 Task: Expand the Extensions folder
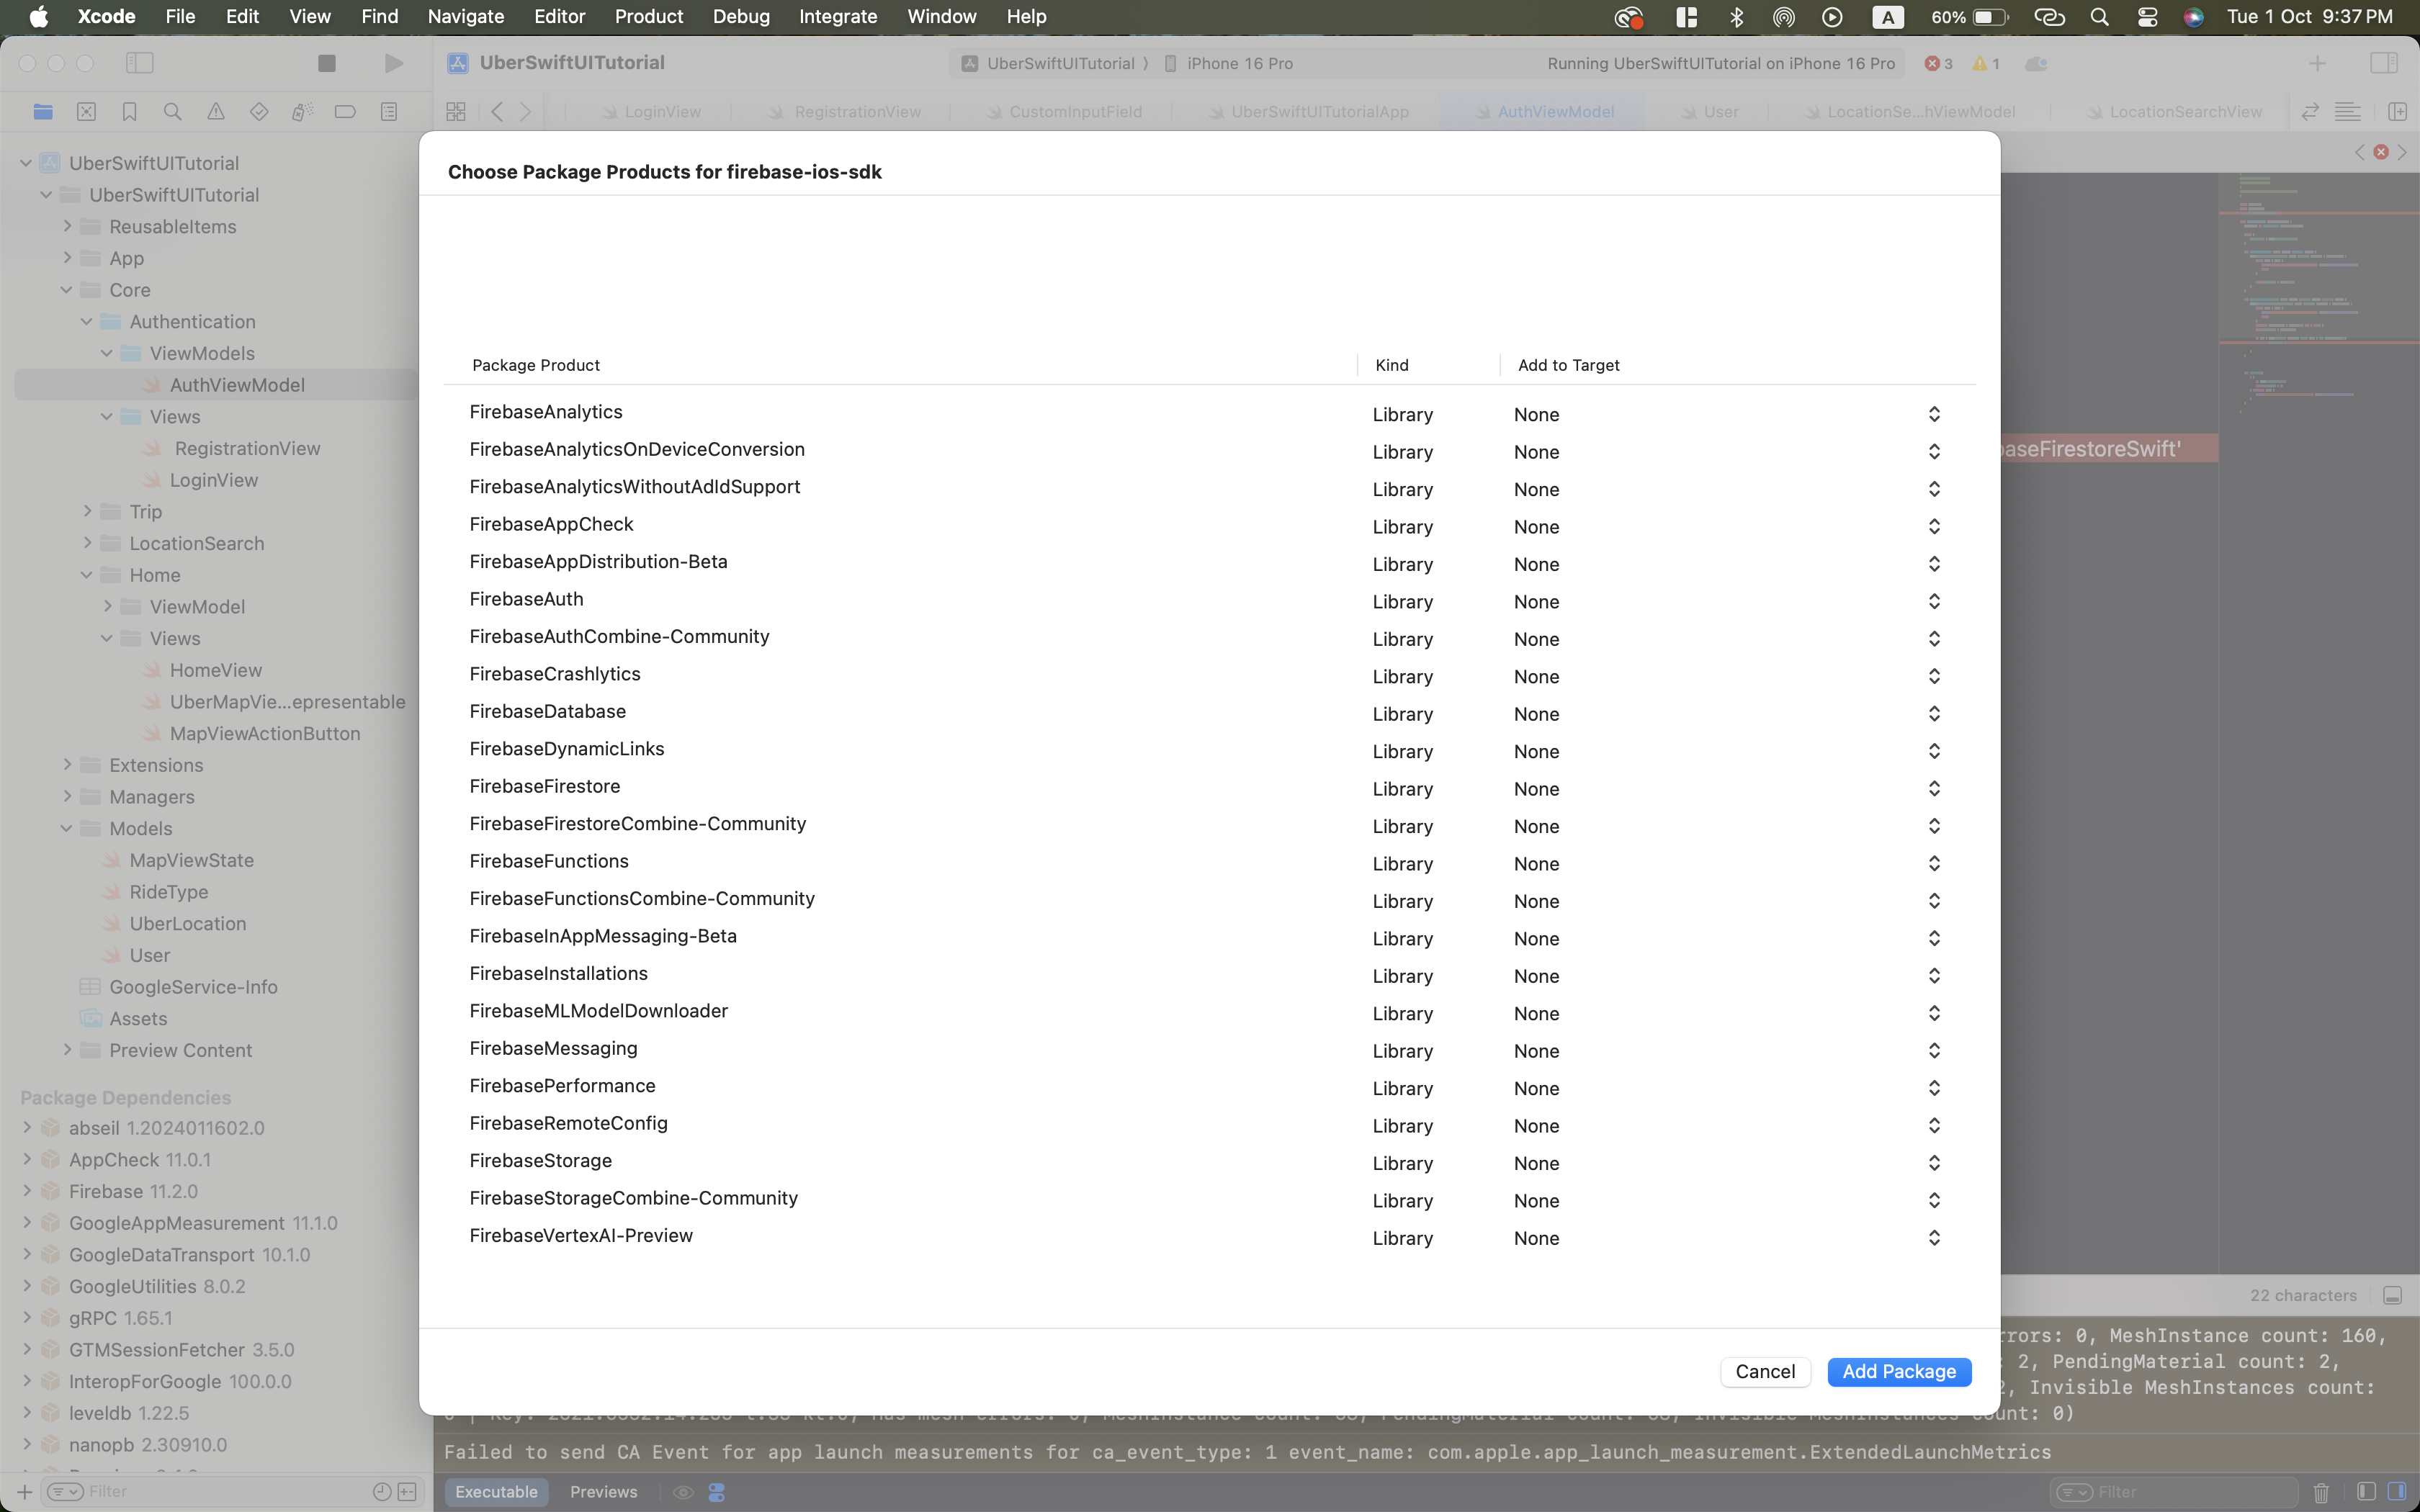(66, 765)
